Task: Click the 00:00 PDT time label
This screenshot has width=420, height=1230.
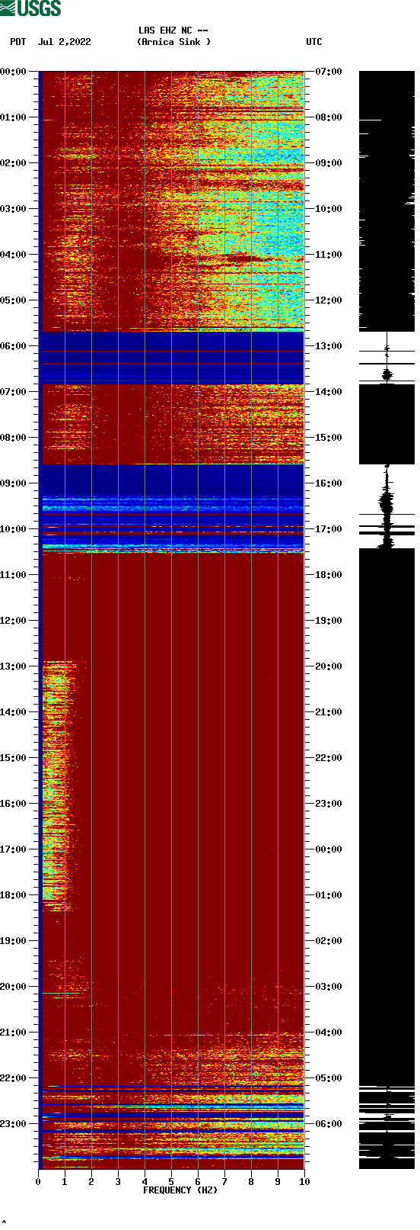Action: [x=14, y=72]
